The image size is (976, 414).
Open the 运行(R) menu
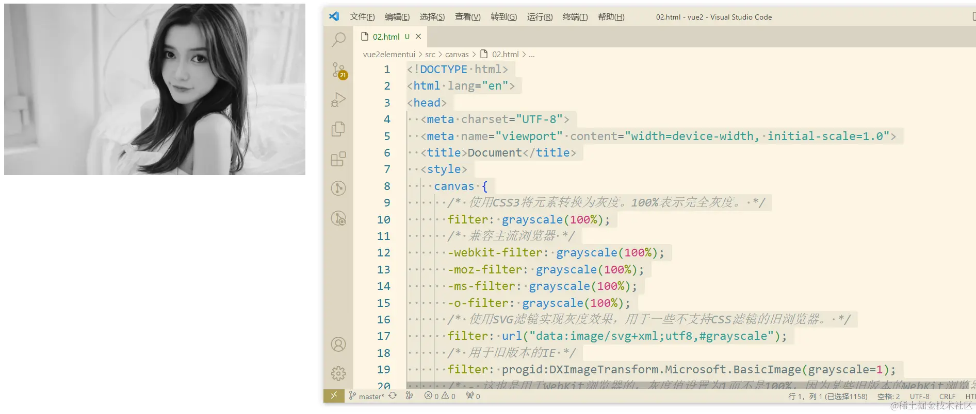pyautogui.click(x=540, y=17)
